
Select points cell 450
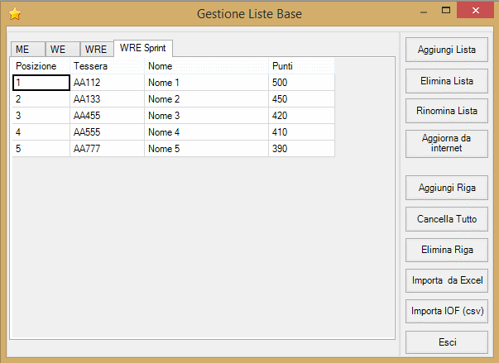[301, 99]
